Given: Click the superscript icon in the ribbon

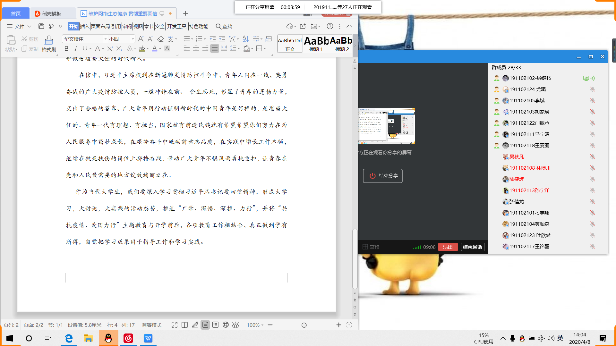Looking at the screenshot, I should [x=110, y=49].
